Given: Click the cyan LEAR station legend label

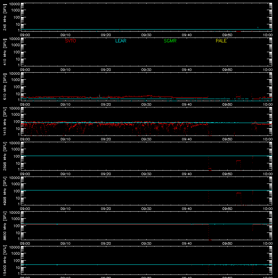Looking at the screenshot, I should click(121, 41).
